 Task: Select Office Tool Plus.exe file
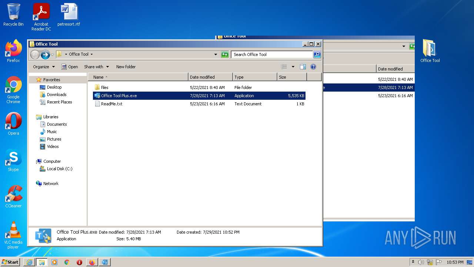[199, 96]
